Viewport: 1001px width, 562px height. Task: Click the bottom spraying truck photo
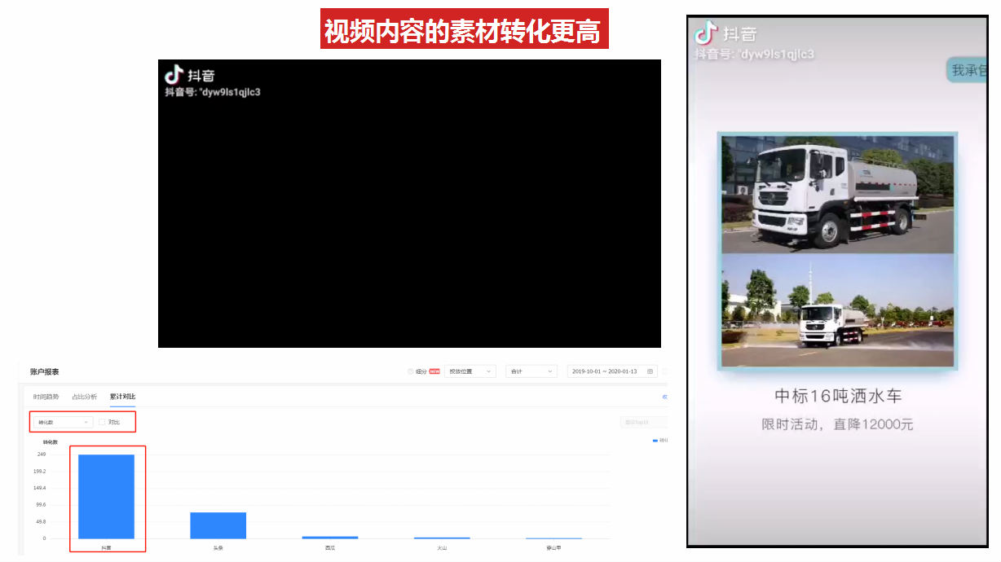(x=837, y=310)
